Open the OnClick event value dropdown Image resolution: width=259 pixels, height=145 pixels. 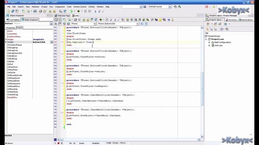[x=51, y=42]
